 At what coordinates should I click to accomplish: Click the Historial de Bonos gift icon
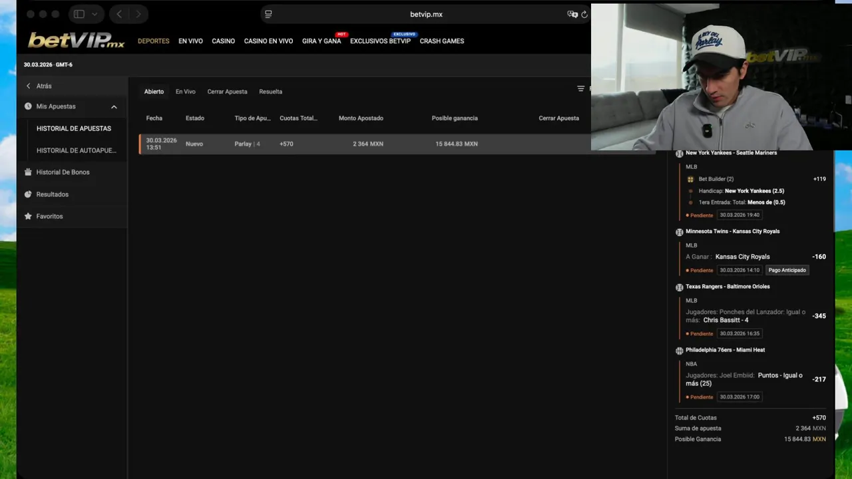[x=28, y=172]
